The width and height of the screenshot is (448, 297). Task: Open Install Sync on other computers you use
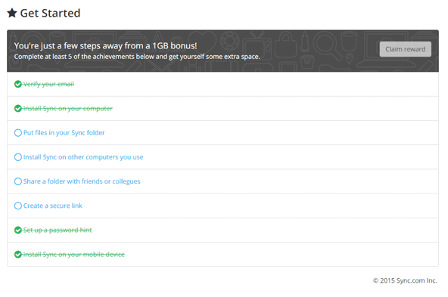[83, 157]
